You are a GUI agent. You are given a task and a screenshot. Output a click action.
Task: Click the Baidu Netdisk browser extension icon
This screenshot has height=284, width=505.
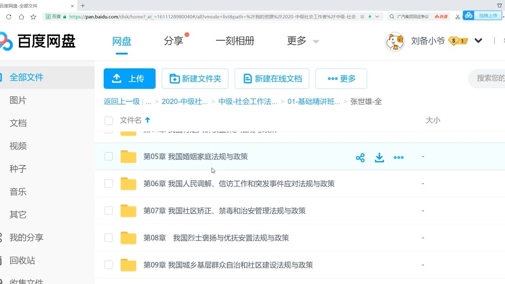[x=468, y=15]
